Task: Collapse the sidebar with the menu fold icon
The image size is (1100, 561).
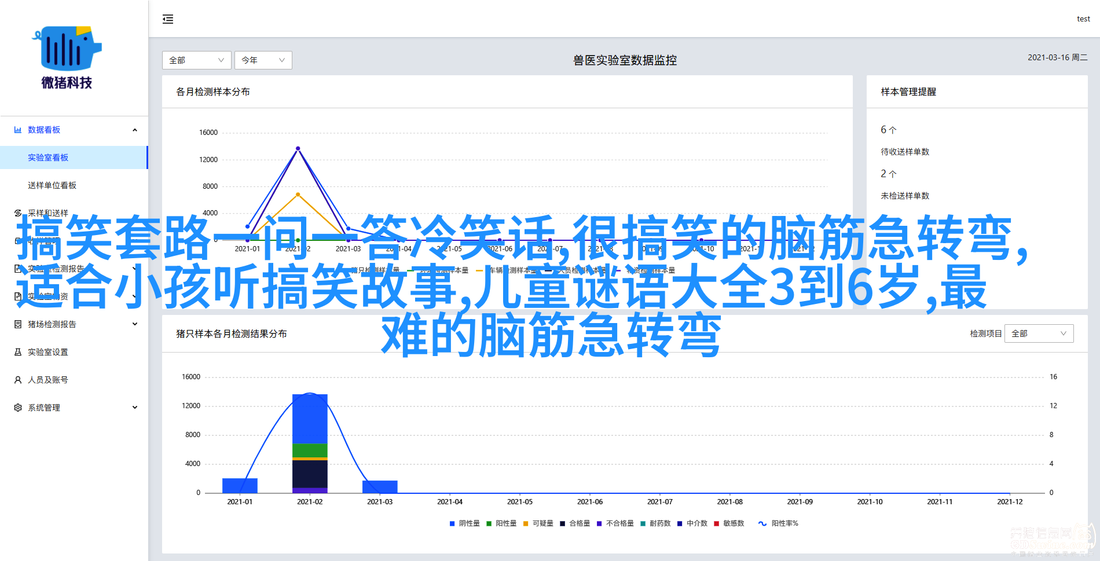Action: click(168, 19)
